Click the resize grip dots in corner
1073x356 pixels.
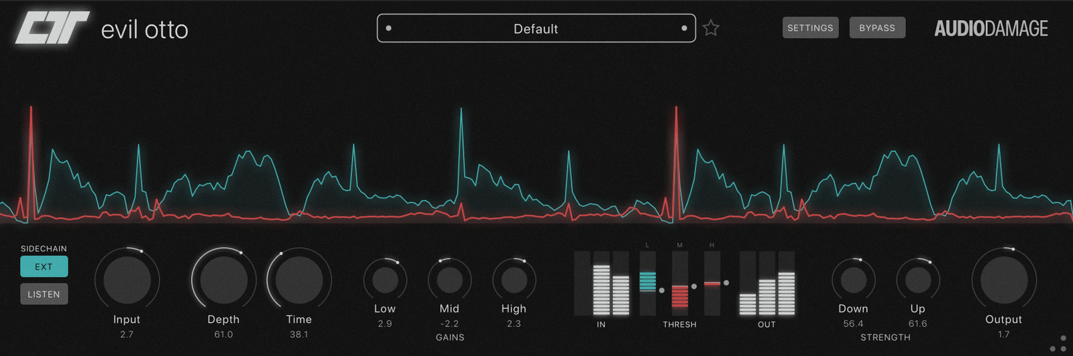pyautogui.click(x=1058, y=344)
